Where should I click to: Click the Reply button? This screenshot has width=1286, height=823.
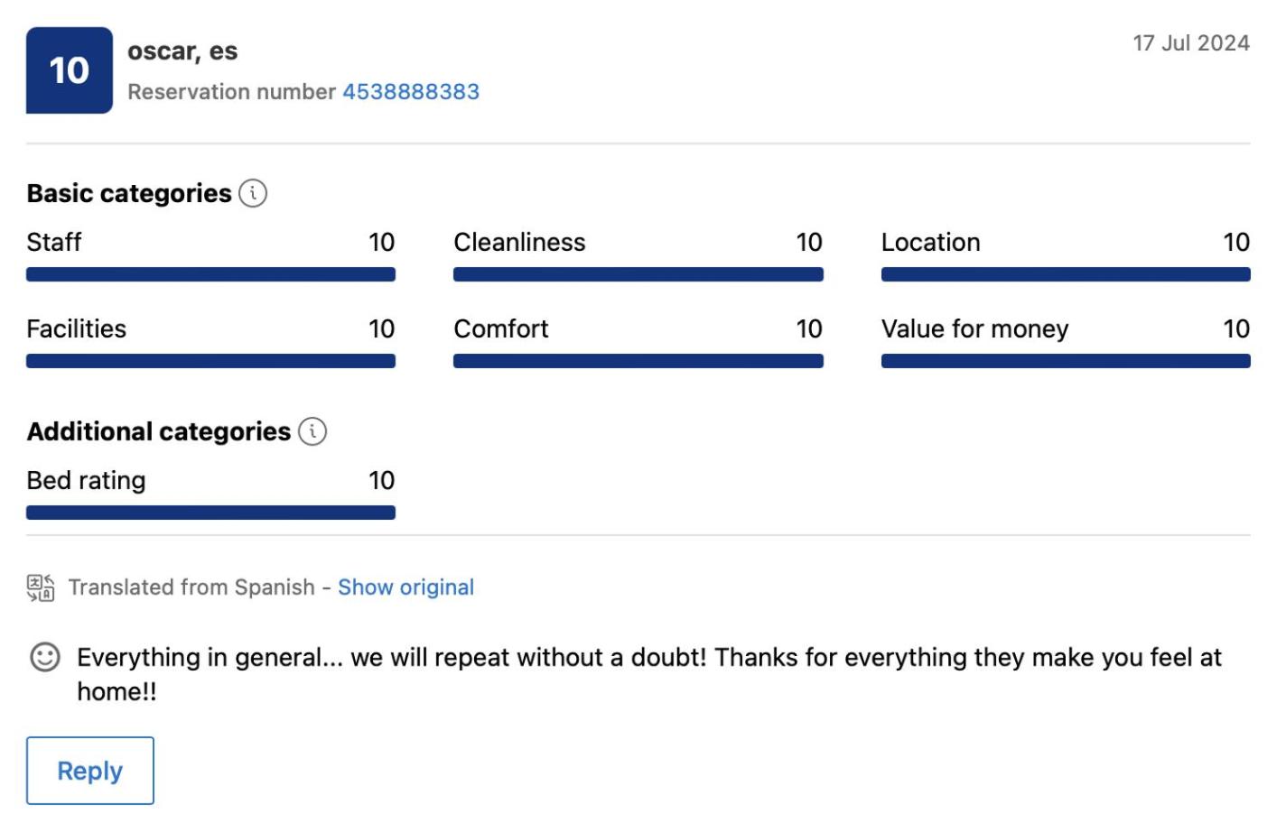tap(90, 771)
